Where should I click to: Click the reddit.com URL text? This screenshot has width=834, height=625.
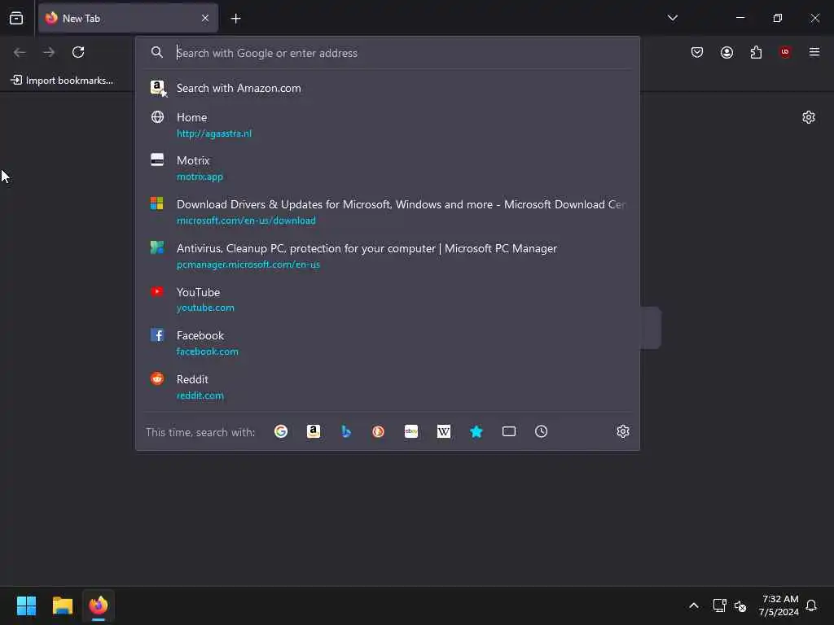pyautogui.click(x=200, y=396)
